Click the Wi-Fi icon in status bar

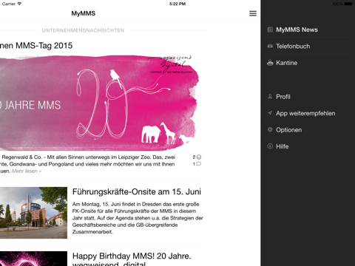click(19, 4)
